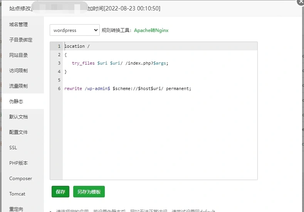Switch to the Tomcat tab
Screen dimensions: 304x212
point(17,194)
